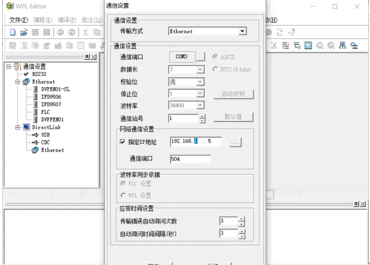Click the greyed Undo round icon
370x265 pixels.
(x=60, y=32)
